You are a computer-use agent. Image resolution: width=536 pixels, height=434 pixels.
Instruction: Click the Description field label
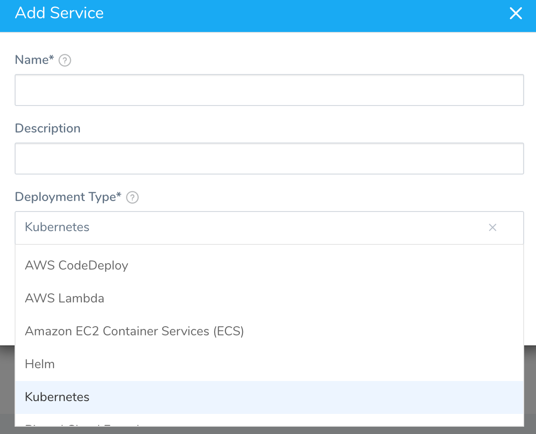[47, 128]
